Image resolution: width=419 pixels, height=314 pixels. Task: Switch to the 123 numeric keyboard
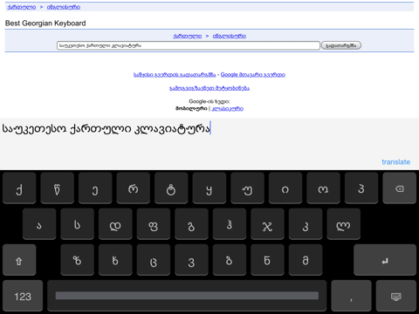click(x=23, y=296)
